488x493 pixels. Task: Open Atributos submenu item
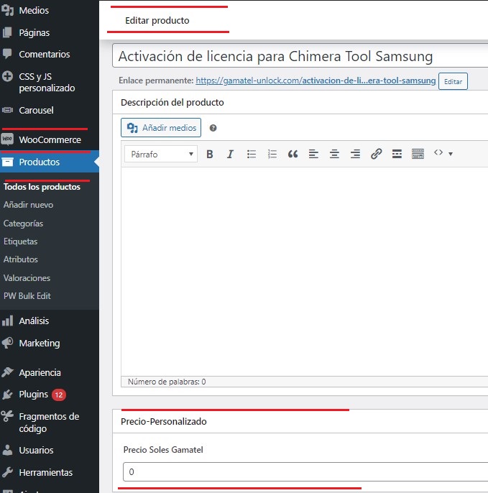point(21,259)
